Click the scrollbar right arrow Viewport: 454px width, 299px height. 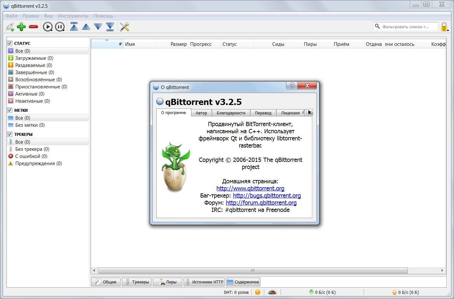point(442,270)
